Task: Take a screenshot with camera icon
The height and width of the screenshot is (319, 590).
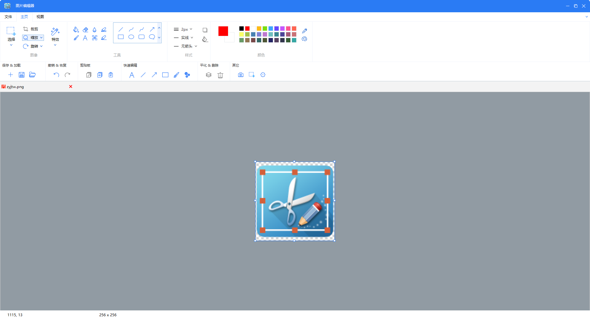Action: 241,75
